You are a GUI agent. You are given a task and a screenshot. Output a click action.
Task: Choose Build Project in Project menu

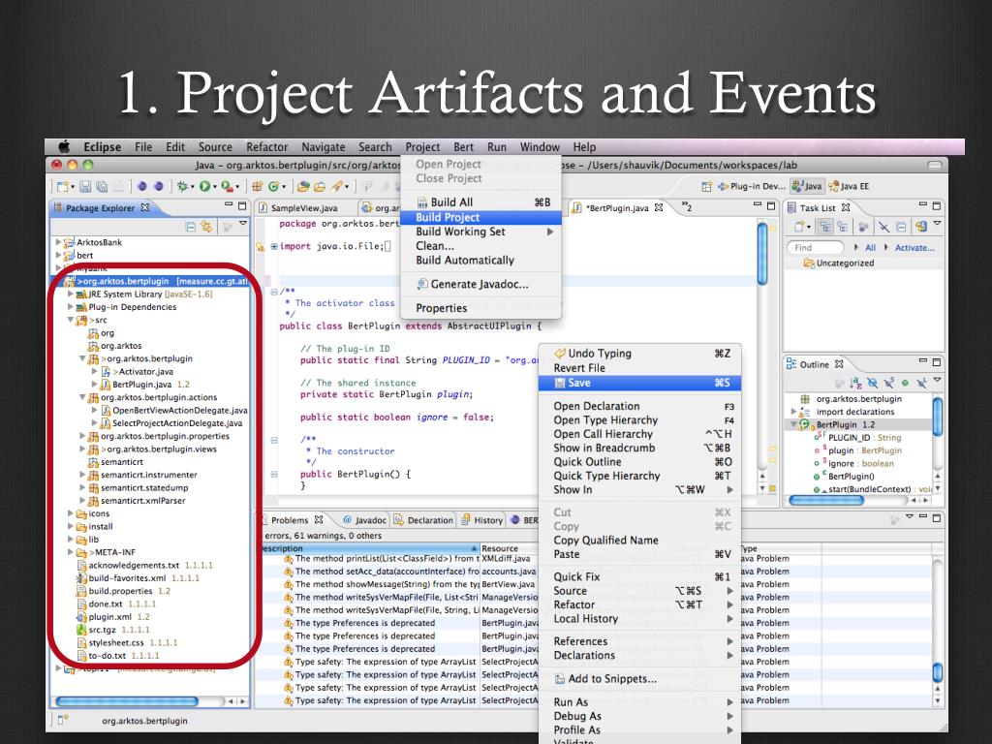click(x=480, y=217)
